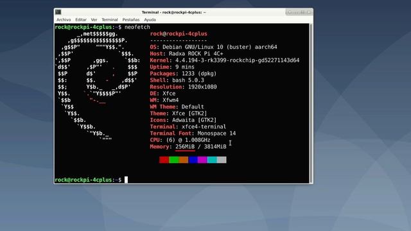
Task: Click the terminal window title bar text
Action: pyautogui.click(x=173, y=12)
